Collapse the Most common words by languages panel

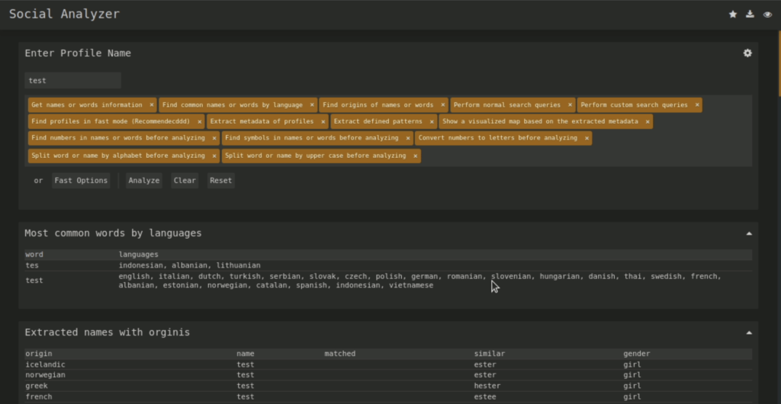point(748,233)
